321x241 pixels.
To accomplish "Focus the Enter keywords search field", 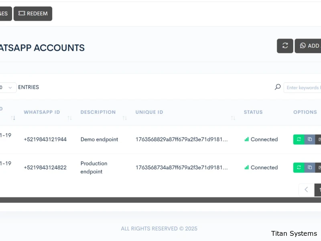I will [303, 88].
